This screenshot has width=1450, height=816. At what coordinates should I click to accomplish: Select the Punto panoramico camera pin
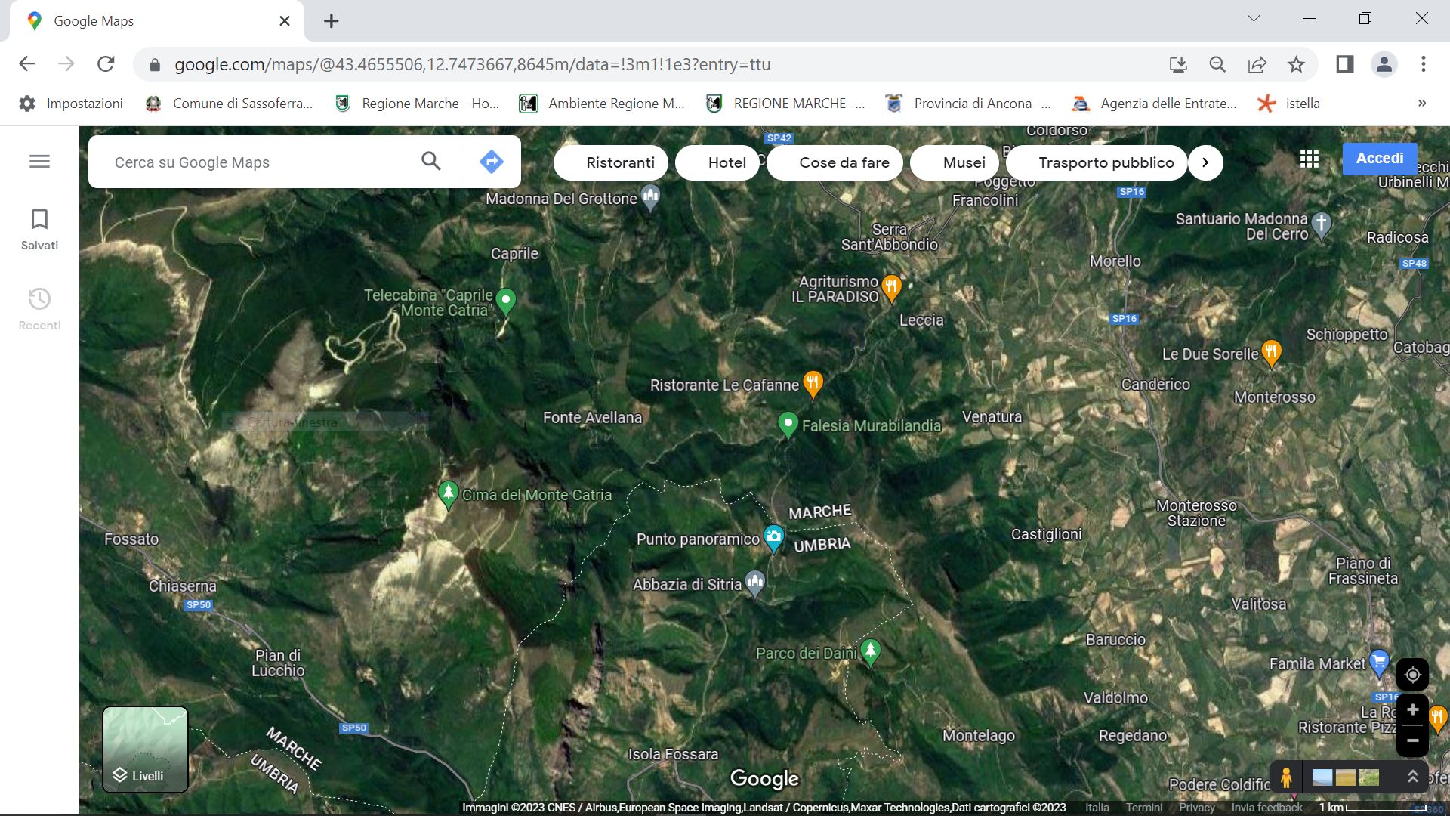(773, 538)
